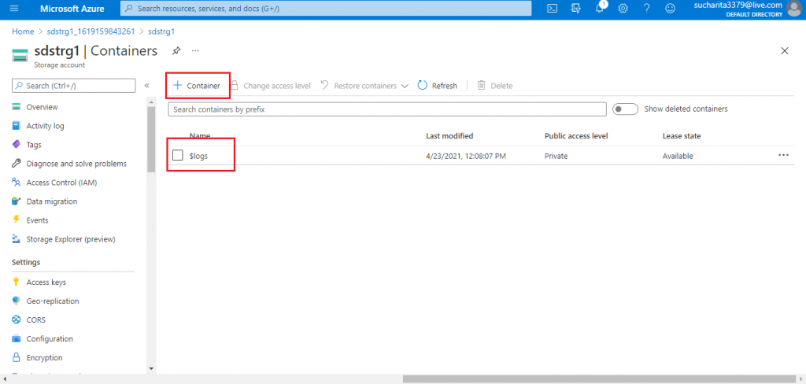Open the hamburger portal menu

coord(14,9)
